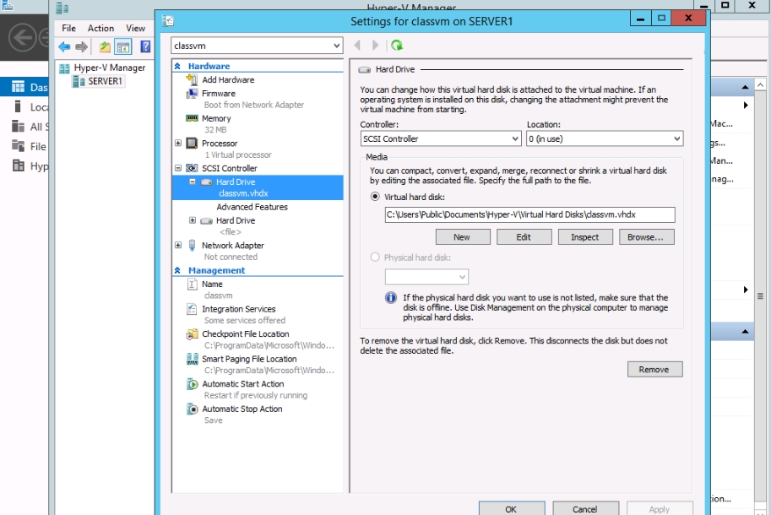Collapse the Hardware section header
Viewport: 771px width, 515px height.
point(177,66)
